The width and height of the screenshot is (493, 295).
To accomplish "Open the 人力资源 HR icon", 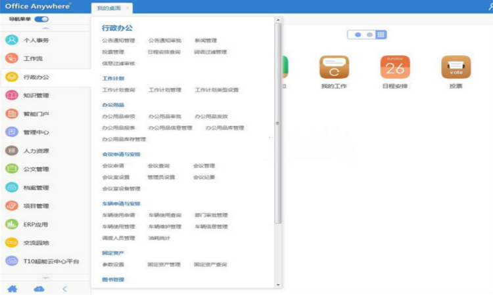I will click(x=12, y=151).
